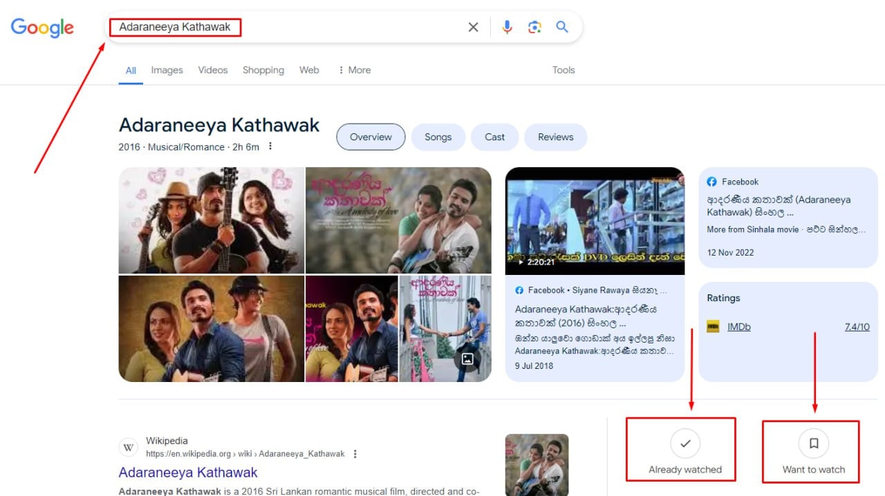The height and width of the screenshot is (496, 885).
Task: Open Facebook post dated 12 Nov 2022
Action: coord(788,217)
